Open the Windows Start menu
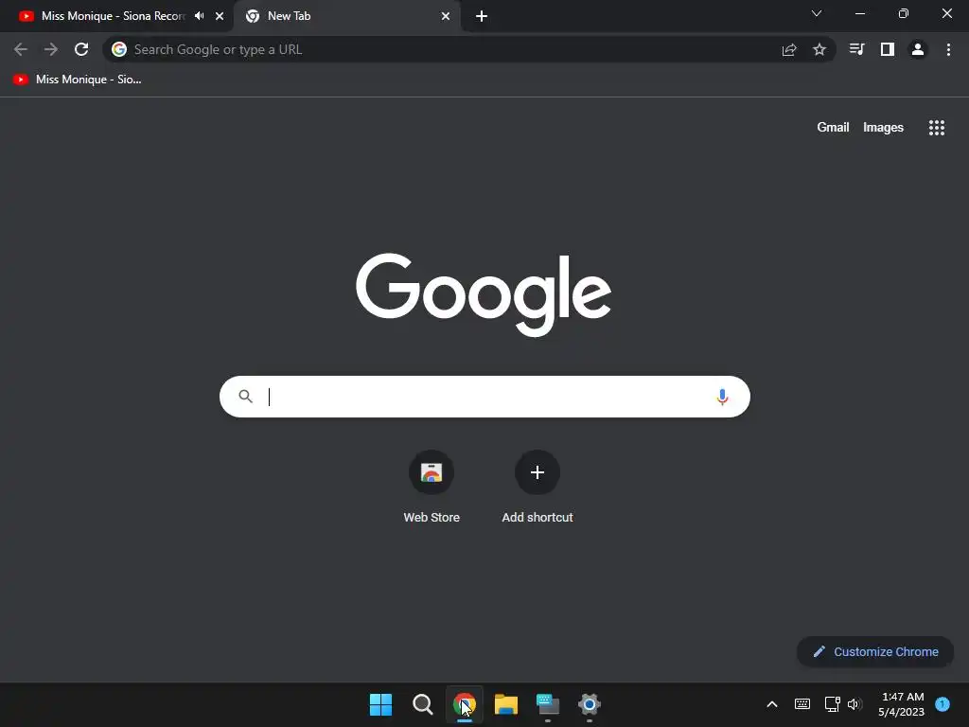Viewport: 969px width, 727px height. 380,704
